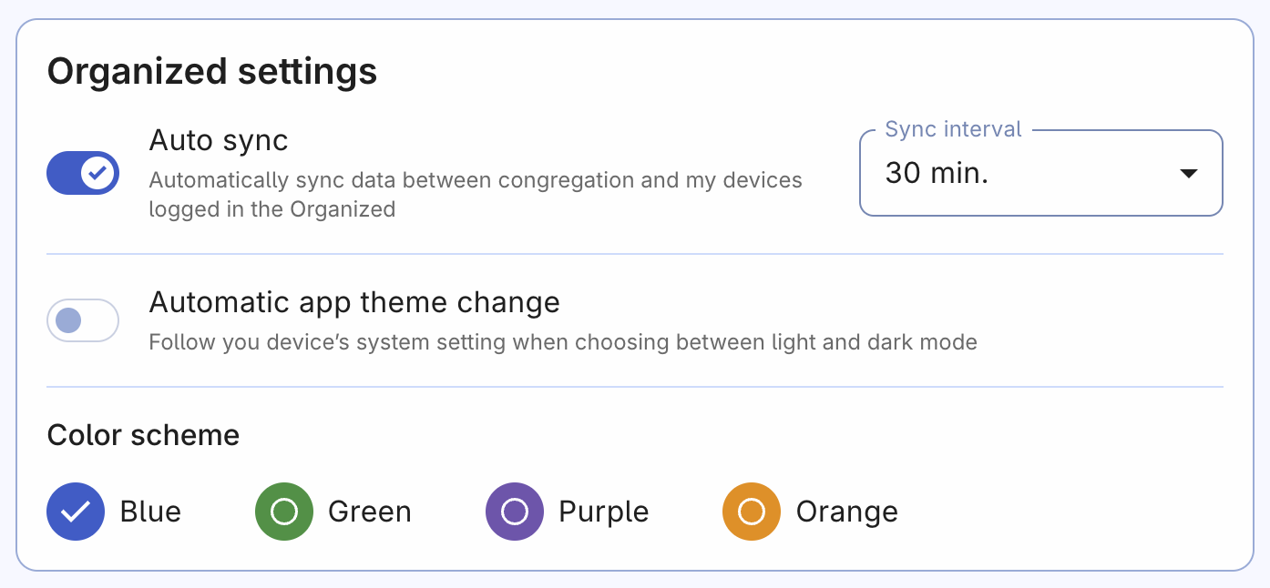Click the Color scheme section label

tap(143, 435)
